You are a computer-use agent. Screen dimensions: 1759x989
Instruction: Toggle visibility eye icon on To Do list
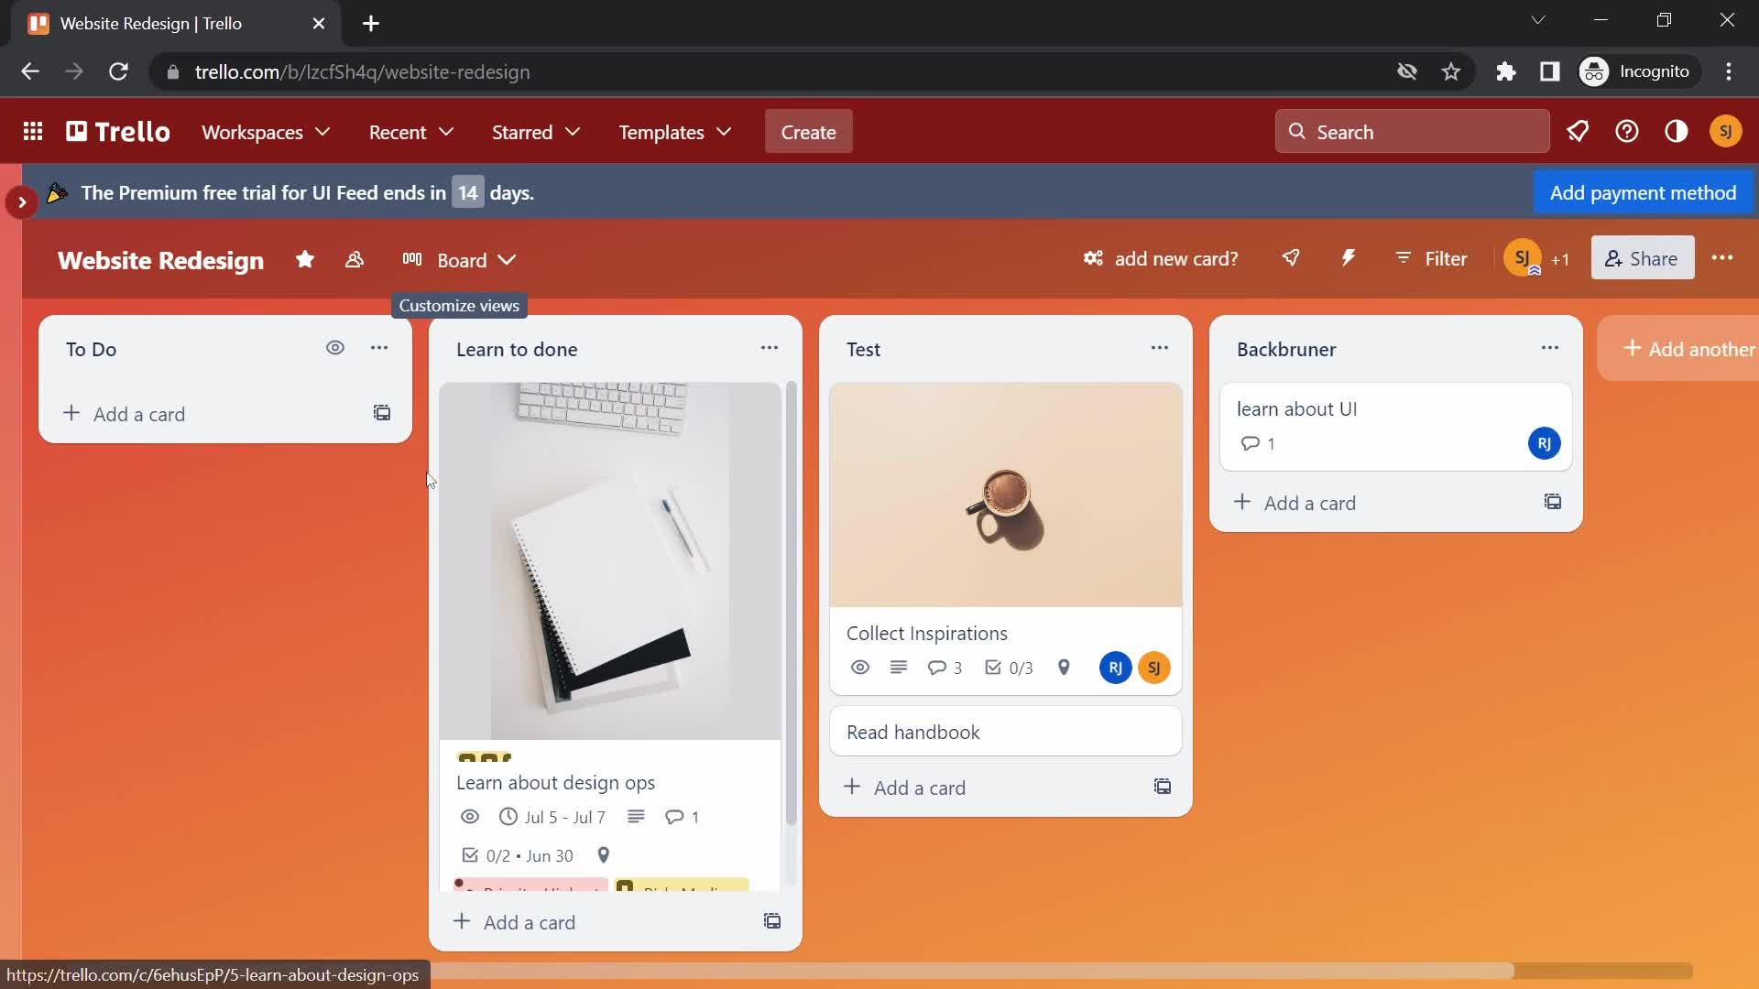coord(334,348)
